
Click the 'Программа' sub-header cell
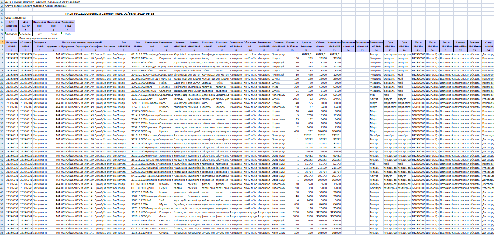[68, 46]
